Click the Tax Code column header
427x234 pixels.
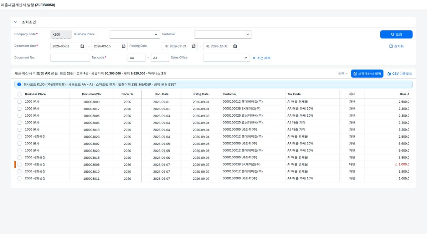point(294,94)
